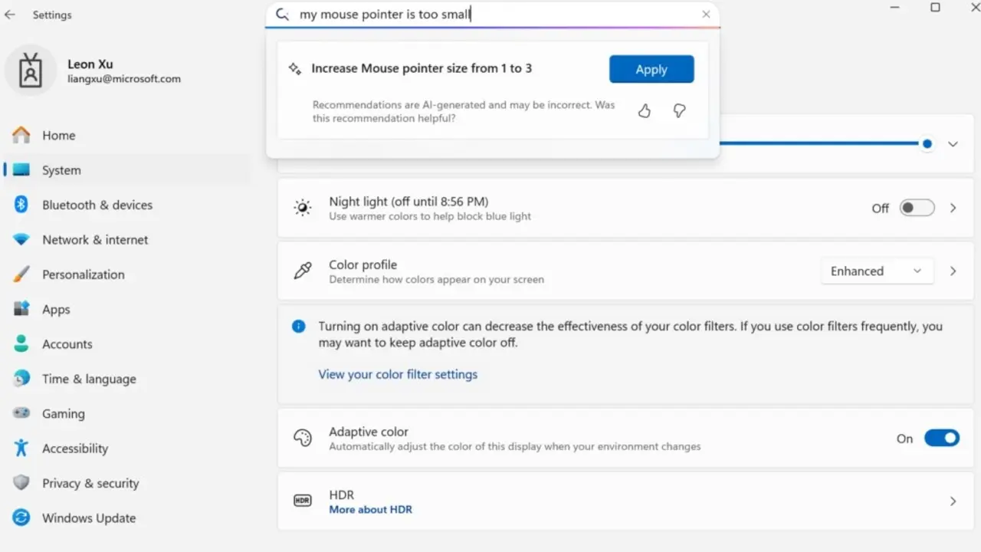Click the brightness slider handle

(927, 144)
